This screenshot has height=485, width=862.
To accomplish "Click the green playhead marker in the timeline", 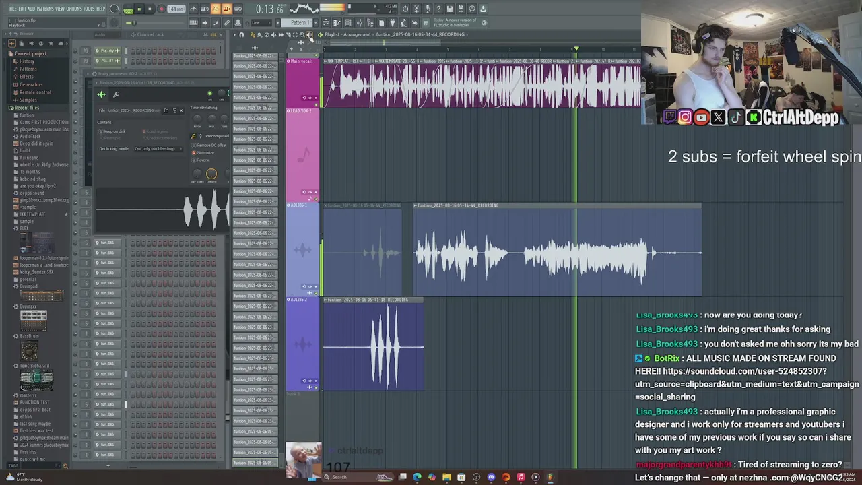I will tap(576, 49).
